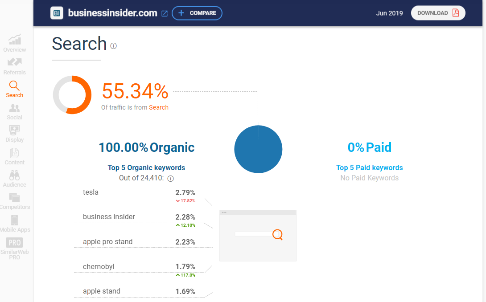Click info icon next to Out of 24,410
This screenshot has height=302, width=486.
pos(170,179)
